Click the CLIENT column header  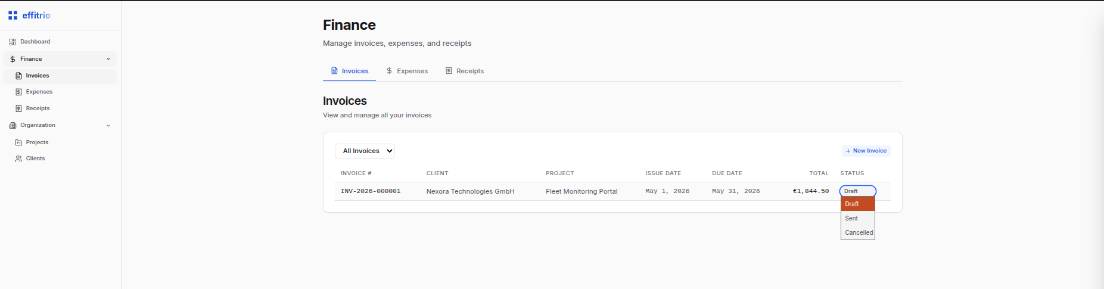coord(437,173)
